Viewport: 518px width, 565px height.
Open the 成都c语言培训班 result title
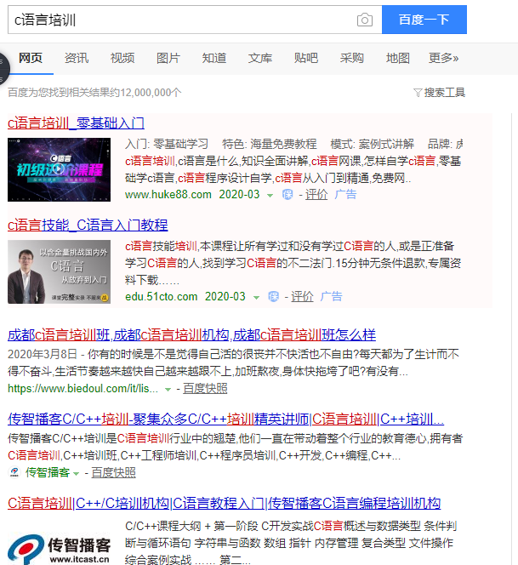[191, 335]
